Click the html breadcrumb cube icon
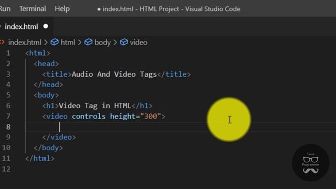The height and width of the screenshot is (189, 336). point(55,42)
